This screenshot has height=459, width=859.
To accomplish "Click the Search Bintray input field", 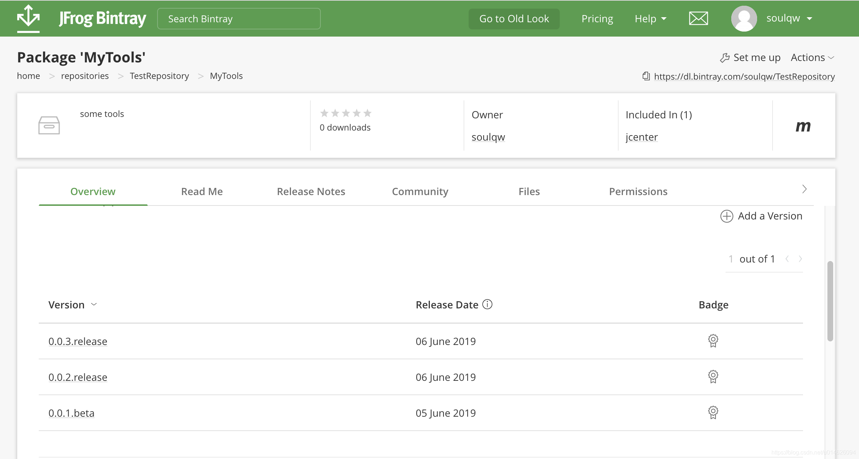I will (239, 19).
